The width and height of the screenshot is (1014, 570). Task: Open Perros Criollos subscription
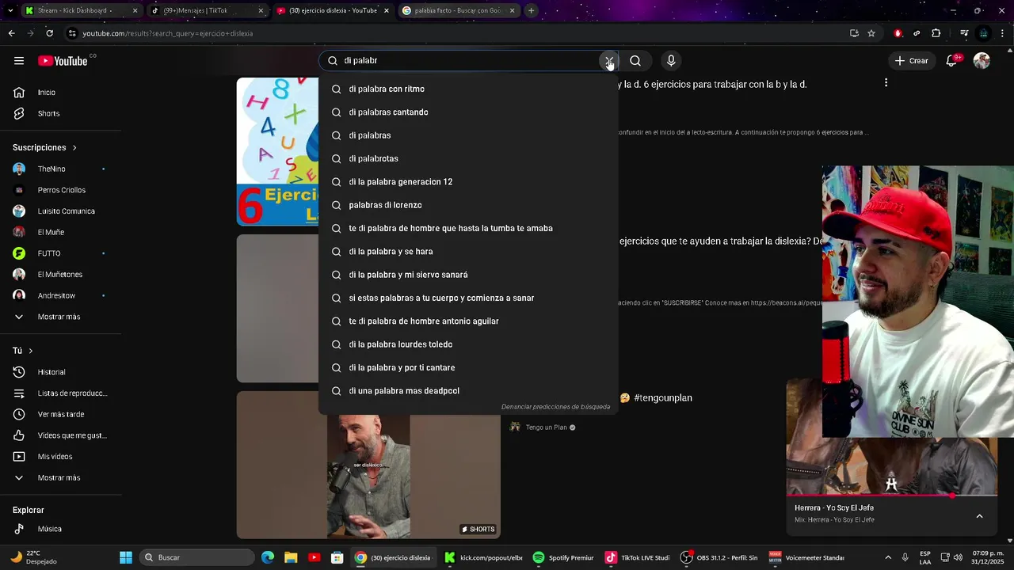tap(60, 190)
